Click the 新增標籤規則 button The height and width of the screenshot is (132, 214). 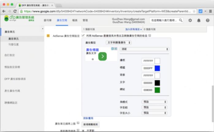[90, 124]
